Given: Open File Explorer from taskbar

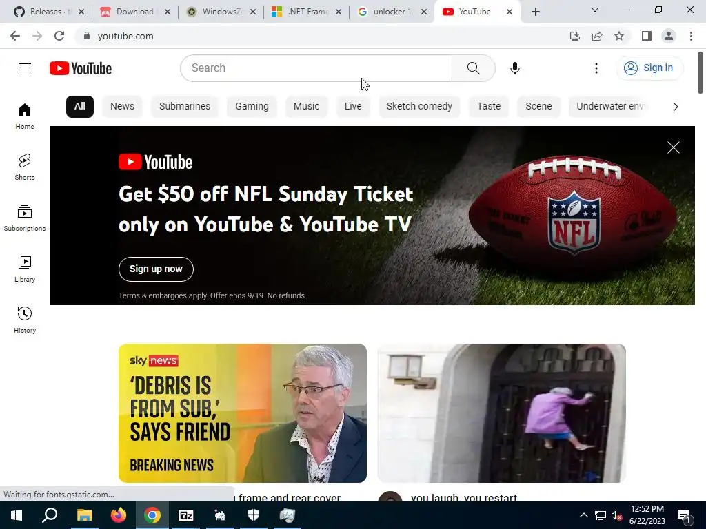Looking at the screenshot, I should [84, 515].
